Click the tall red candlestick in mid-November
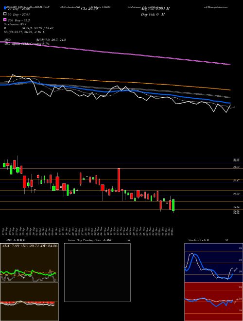 119,180
